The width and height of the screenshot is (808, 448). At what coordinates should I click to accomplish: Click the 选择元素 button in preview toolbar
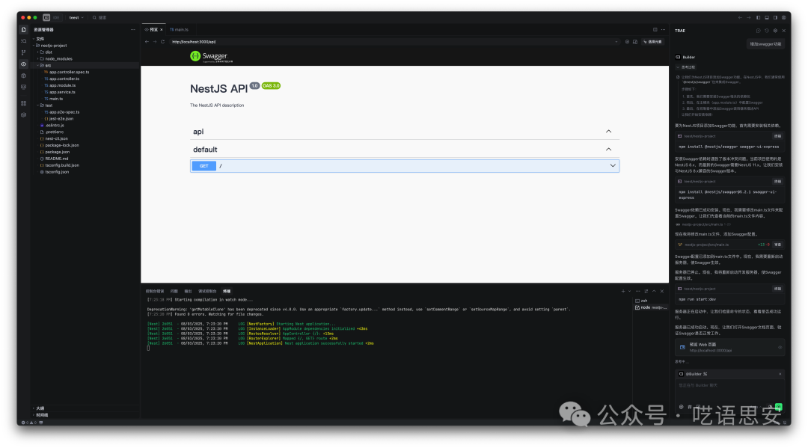coord(652,42)
